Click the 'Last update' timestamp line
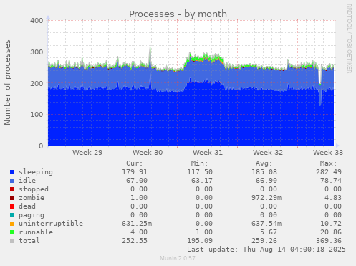This screenshot has height=266, width=356. pyautogui.click(x=266, y=250)
